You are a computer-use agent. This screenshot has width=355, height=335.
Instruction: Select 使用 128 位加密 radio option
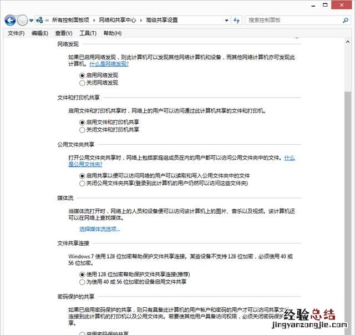point(82,275)
